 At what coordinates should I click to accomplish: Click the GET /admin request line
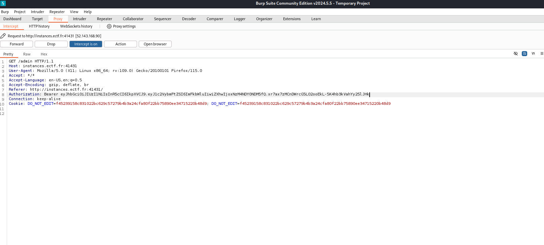click(x=31, y=61)
